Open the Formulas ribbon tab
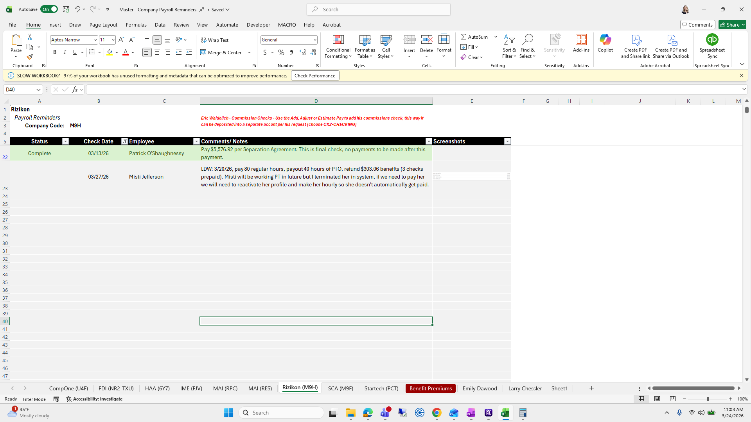Screen dimensions: 751x422 click(x=136, y=25)
